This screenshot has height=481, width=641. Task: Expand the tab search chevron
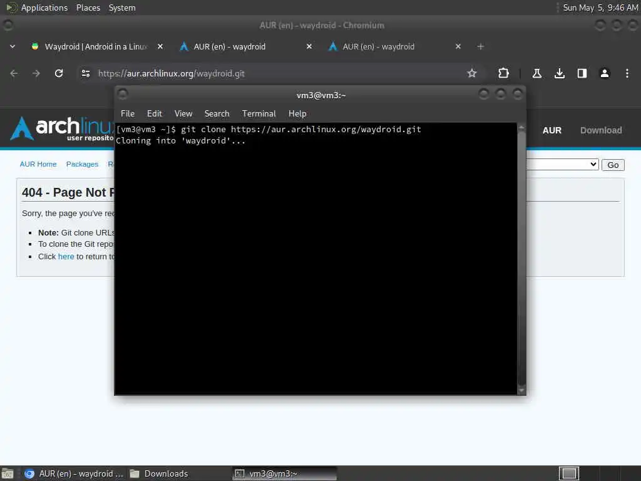(x=13, y=46)
